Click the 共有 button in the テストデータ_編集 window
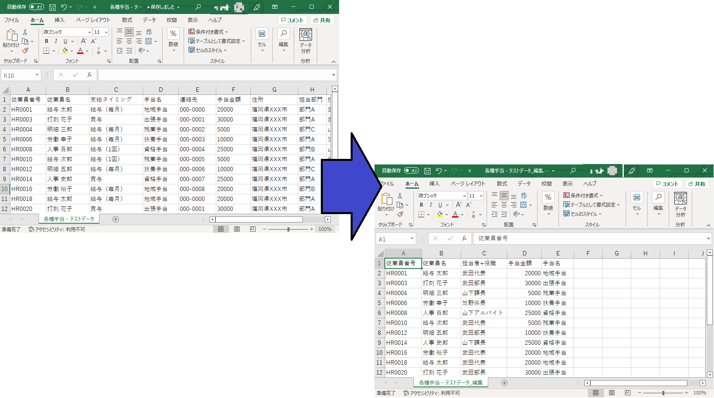Viewport: 714px width, 398px height. pos(697,184)
